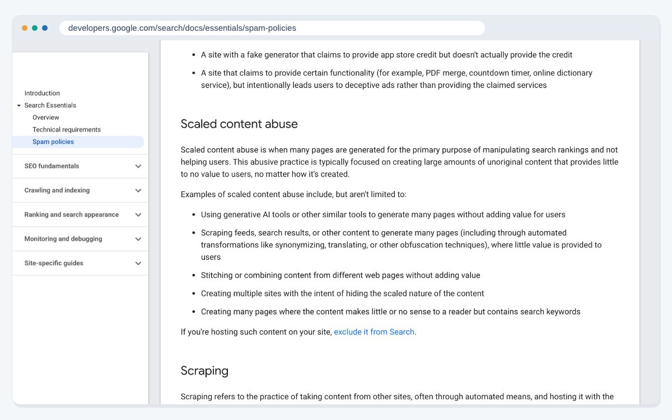The image size is (672, 420).
Task: Open the Introduction sidebar link
Action: click(x=42, y=93)
